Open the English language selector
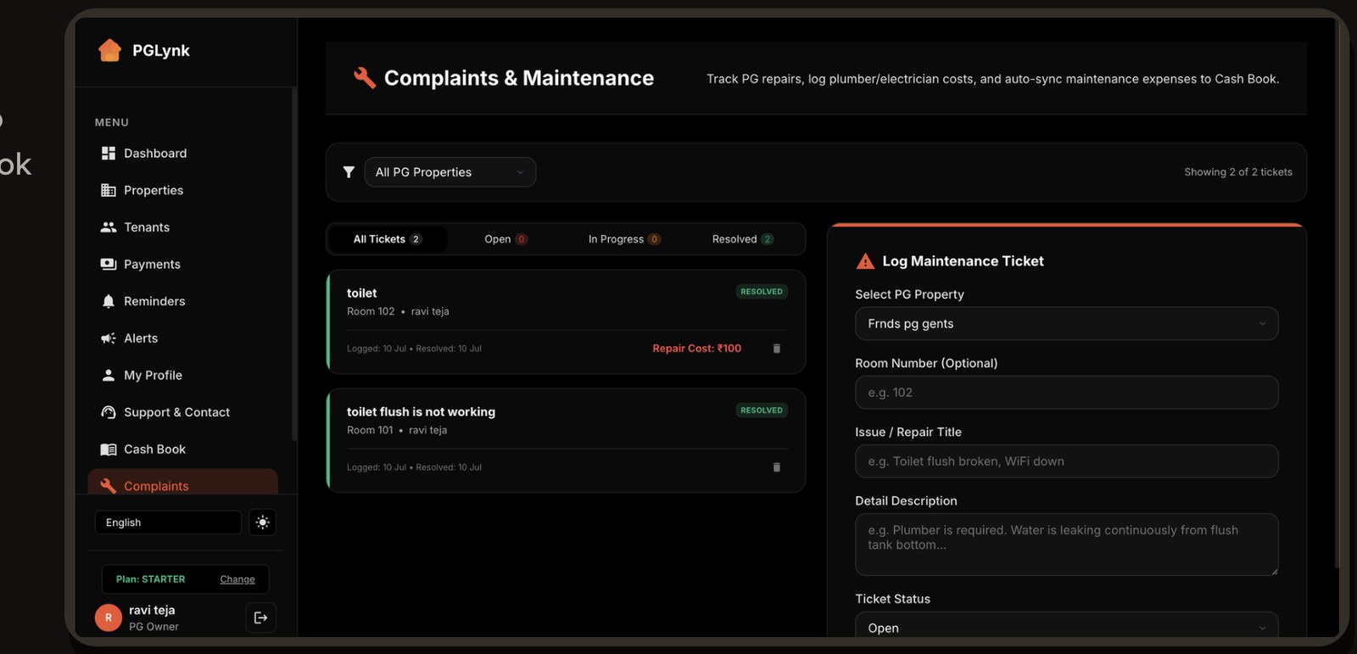Viewport: 1357px width, 654px height. tap(168, 523)
